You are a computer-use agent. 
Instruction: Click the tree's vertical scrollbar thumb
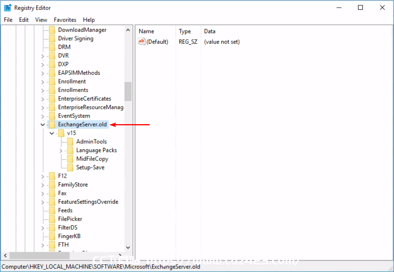tap(128, 91)
